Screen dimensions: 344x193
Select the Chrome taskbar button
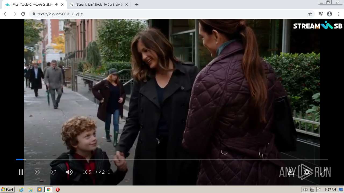point(48,190)
